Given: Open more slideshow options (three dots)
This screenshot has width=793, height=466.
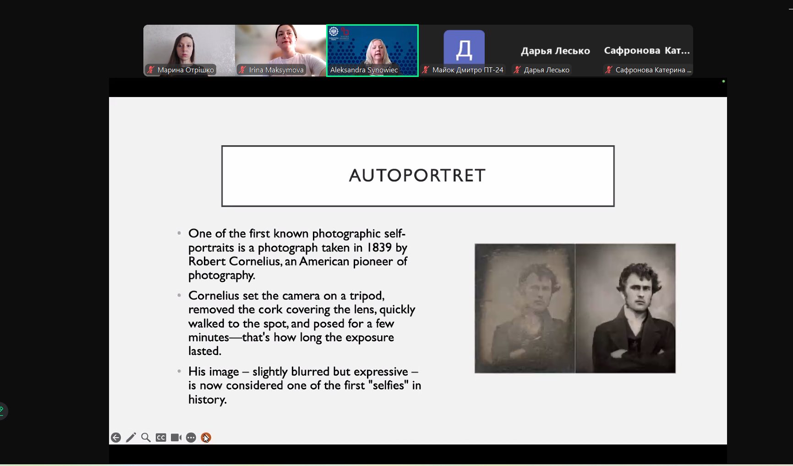Looking at the screenshot, I should [x=191, y=438].
